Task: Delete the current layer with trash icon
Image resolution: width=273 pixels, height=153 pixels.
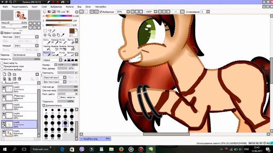Action: [20, 79]
